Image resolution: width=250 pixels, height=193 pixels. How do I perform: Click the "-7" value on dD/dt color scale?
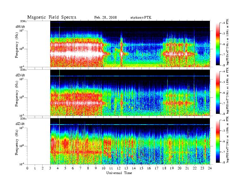[x=224, y=103]
